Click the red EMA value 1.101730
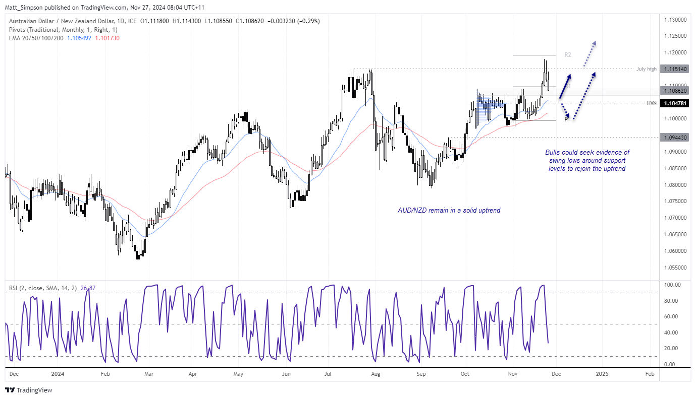This screenshot has width=696, height=399. (106, 38)
